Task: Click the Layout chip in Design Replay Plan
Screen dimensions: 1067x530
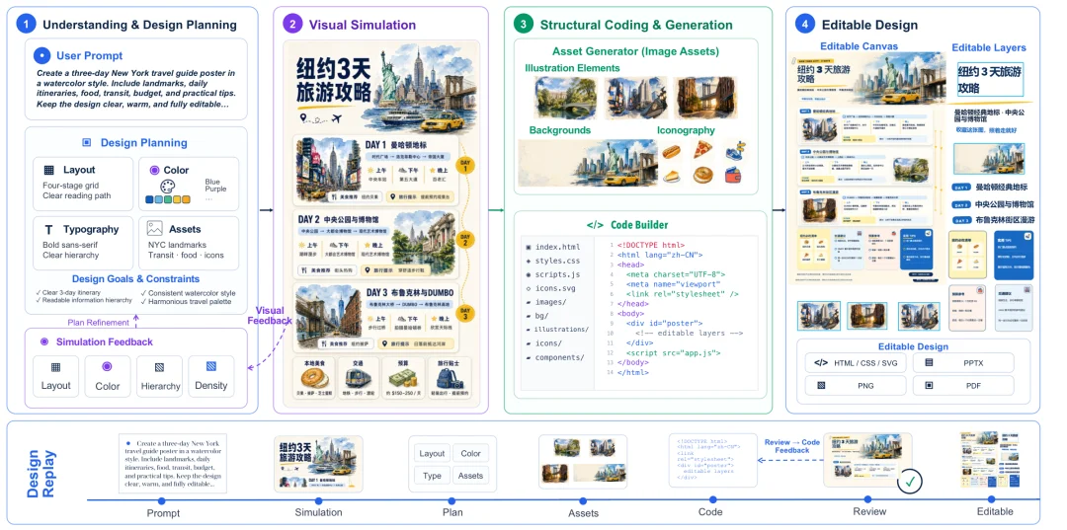Action: tap(432, 453)
